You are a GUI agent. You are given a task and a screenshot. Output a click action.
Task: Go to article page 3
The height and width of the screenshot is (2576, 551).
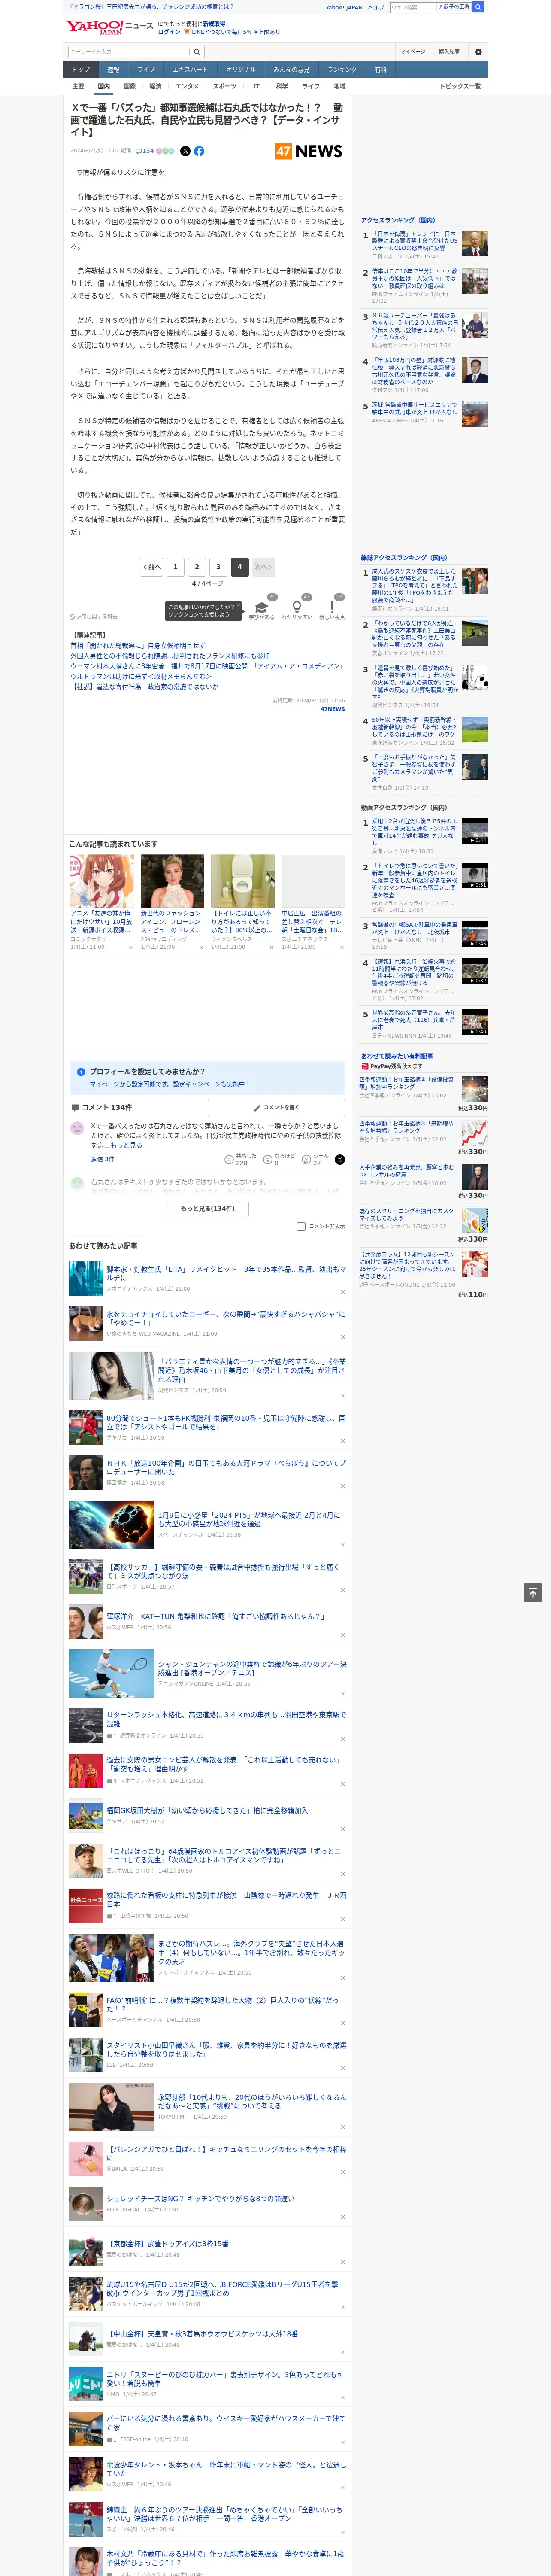click(x=218, y=567)
